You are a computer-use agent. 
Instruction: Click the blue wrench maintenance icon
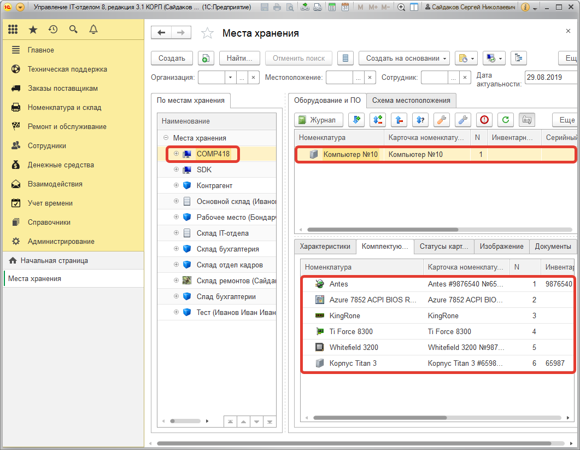click(462, 120)
